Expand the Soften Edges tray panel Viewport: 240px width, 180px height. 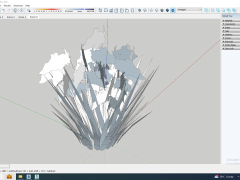[231, 45]
